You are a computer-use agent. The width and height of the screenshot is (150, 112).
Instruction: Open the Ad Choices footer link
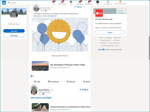(x=116, y=40)
